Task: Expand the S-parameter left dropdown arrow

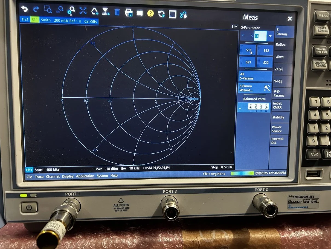Action: (243, 35)
